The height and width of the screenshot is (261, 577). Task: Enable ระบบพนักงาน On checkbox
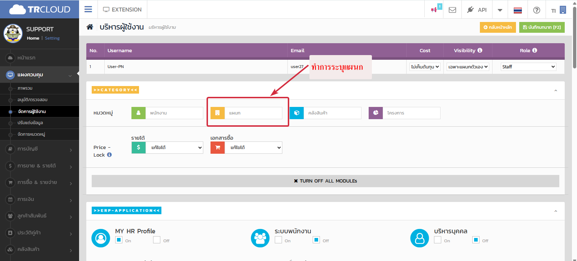coord(278,240)
